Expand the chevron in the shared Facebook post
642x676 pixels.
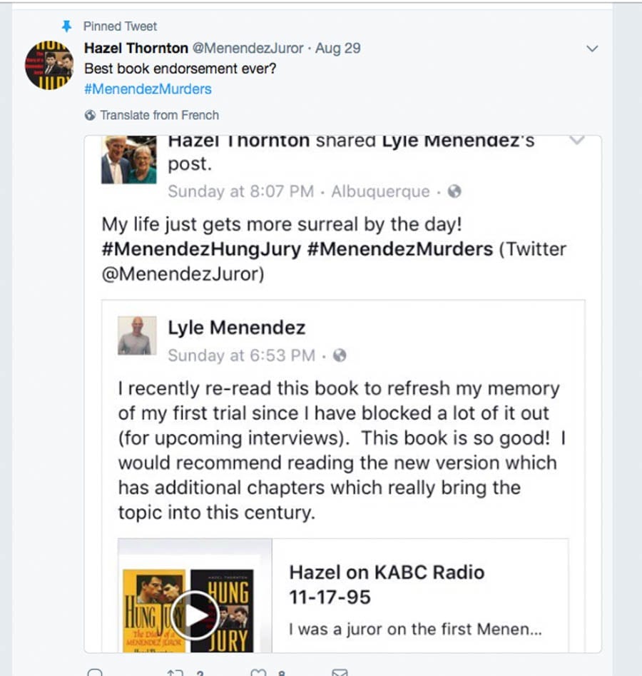coord(576,141)
